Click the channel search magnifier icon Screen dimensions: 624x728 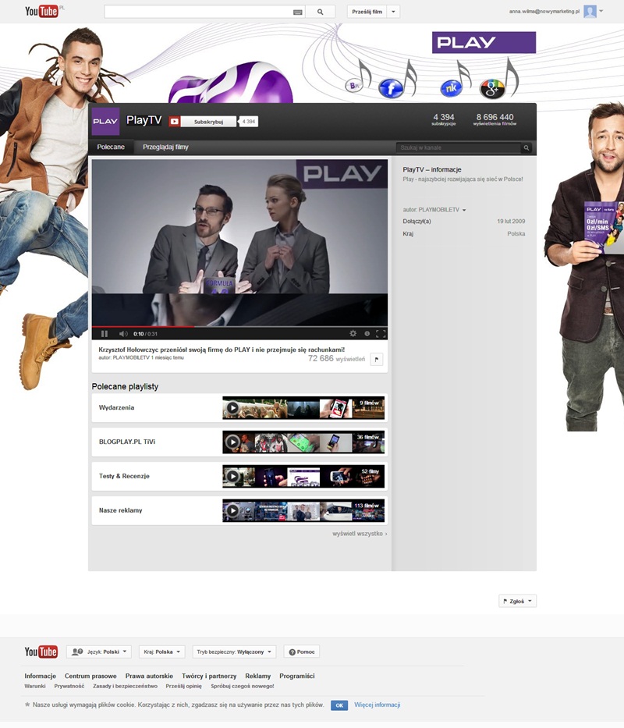point(526,147)
